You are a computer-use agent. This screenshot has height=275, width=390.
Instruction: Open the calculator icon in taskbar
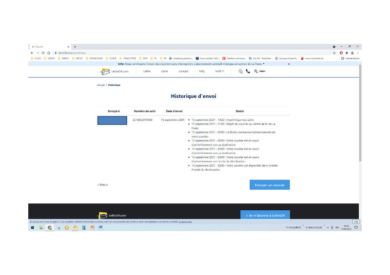pyautogui.click(x=84, y=228)
